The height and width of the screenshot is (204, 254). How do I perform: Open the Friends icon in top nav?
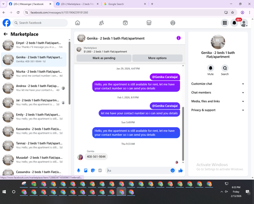tap(102, 23)
